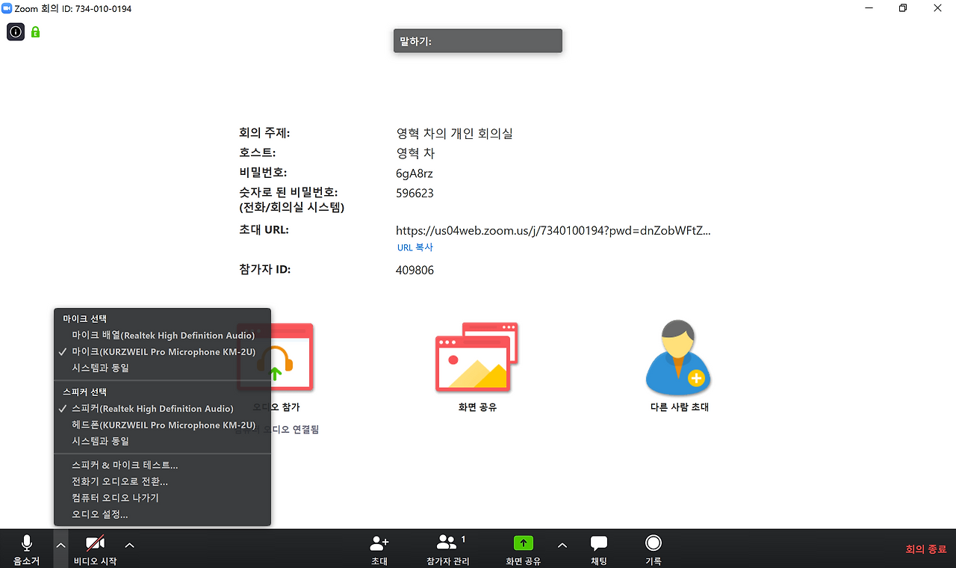This screenshot has width=956, height=568.
Task: Open 참가자 관리 participants panel
Action: pyautogui.click(x=448, y=549)
